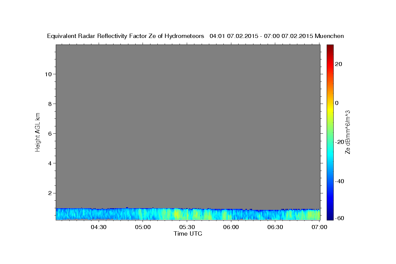Click the height tick label '10'
The height and width of the screenshot is (264, 396).
tap(48, 74)
